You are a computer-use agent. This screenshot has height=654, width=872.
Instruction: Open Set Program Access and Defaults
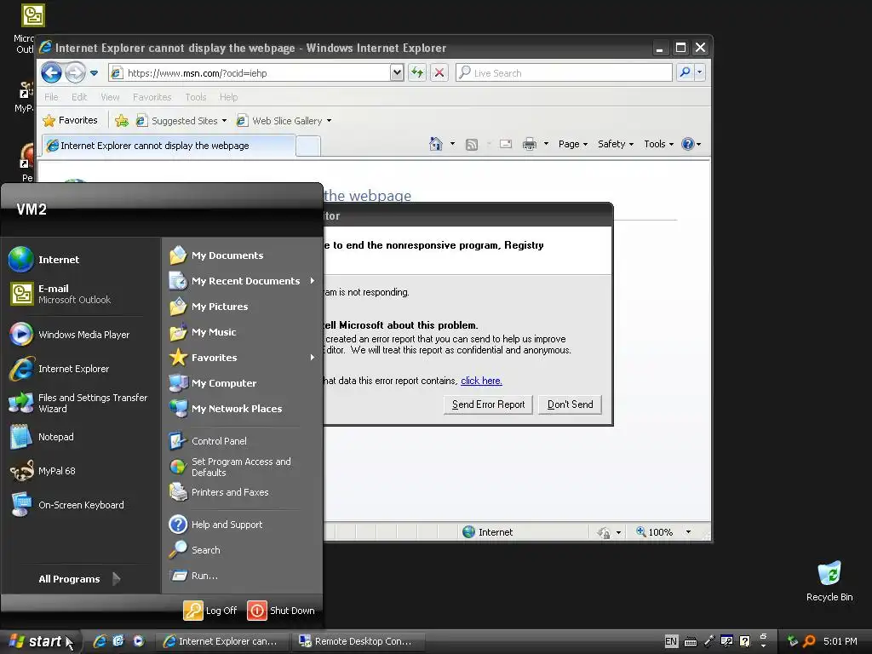241,468
